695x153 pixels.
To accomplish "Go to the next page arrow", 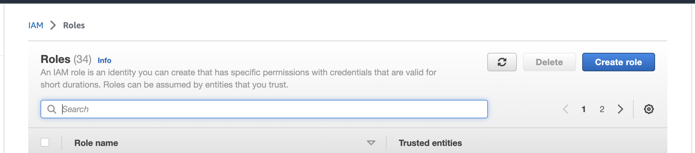I will [x=620, y=109].
